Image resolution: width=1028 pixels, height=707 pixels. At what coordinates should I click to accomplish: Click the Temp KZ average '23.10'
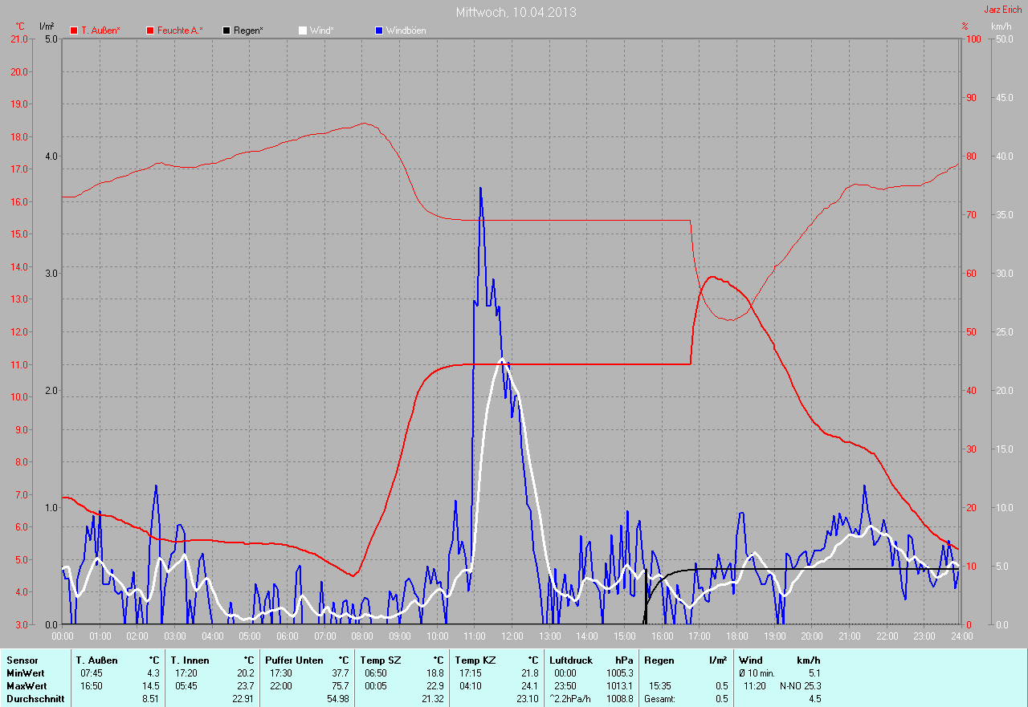(527, 699)
